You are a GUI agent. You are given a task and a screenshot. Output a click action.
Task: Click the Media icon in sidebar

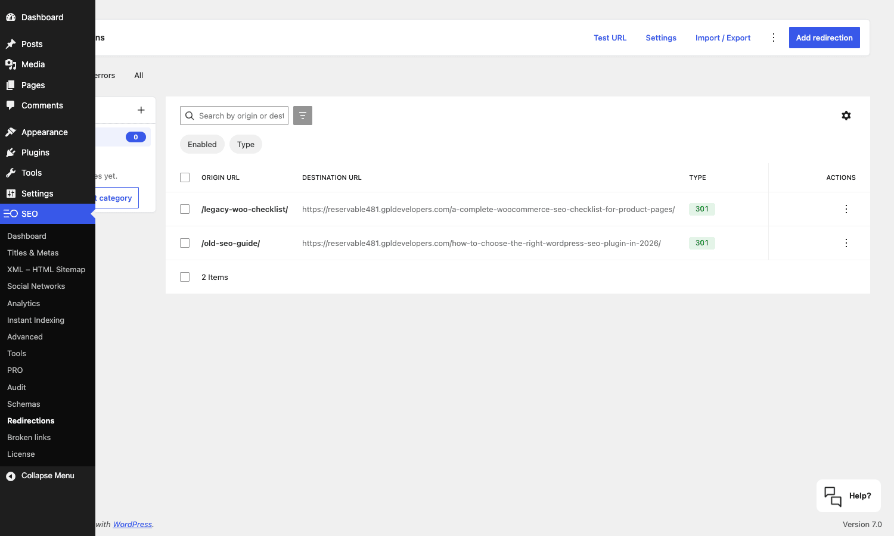[11, 64]
